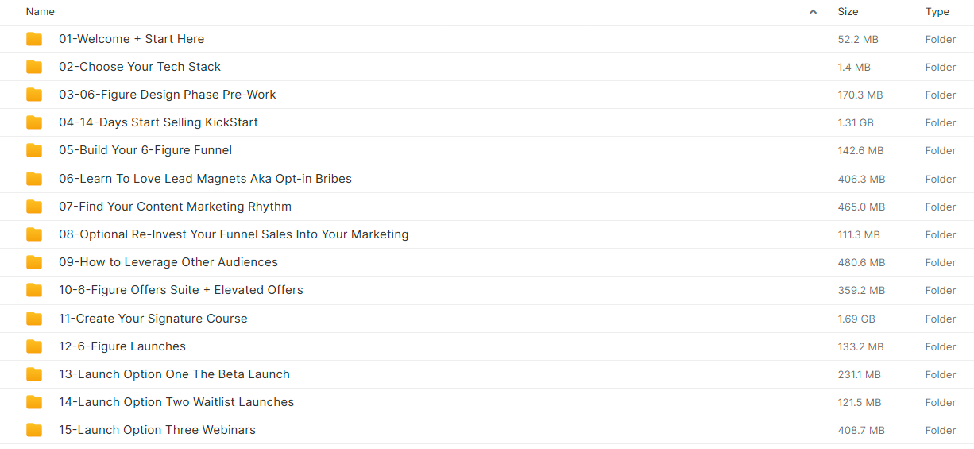
Task: Select the folder icon for 07-Find Your Content Marketing Rhythm
Action: 34,207
